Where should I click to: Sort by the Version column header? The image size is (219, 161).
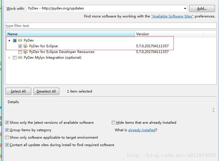point(169,34)
